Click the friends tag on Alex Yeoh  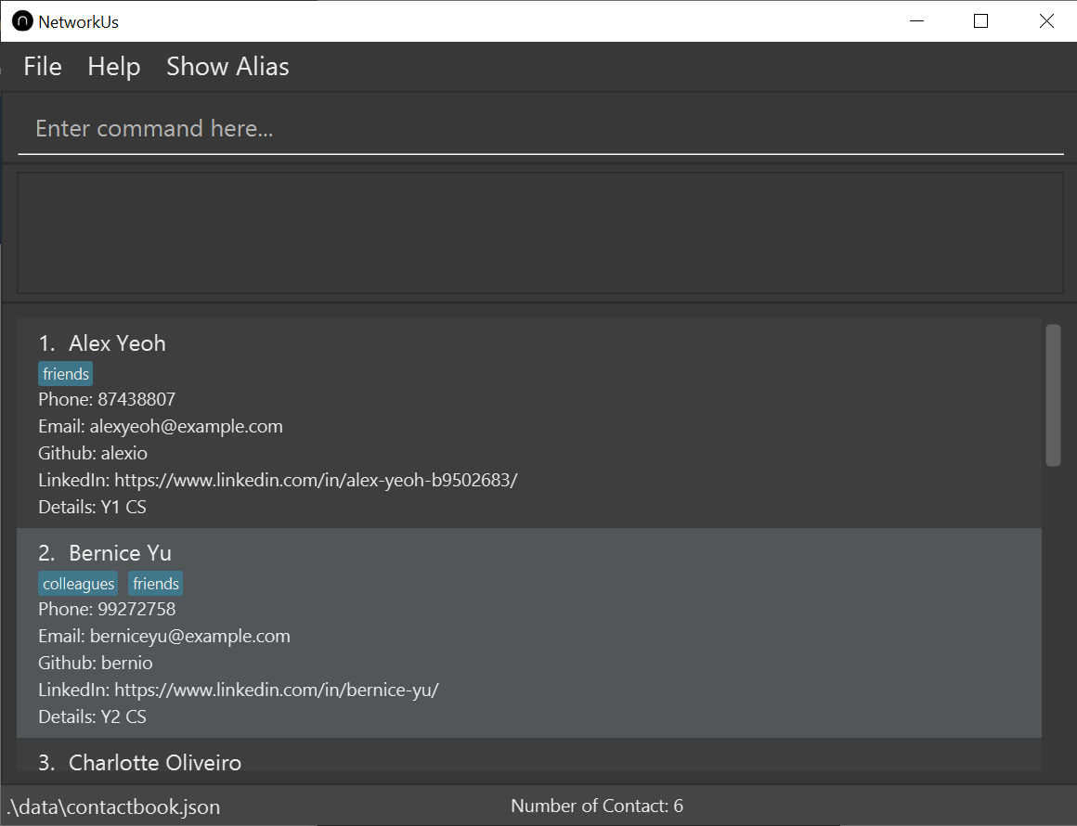click(66, 374)
